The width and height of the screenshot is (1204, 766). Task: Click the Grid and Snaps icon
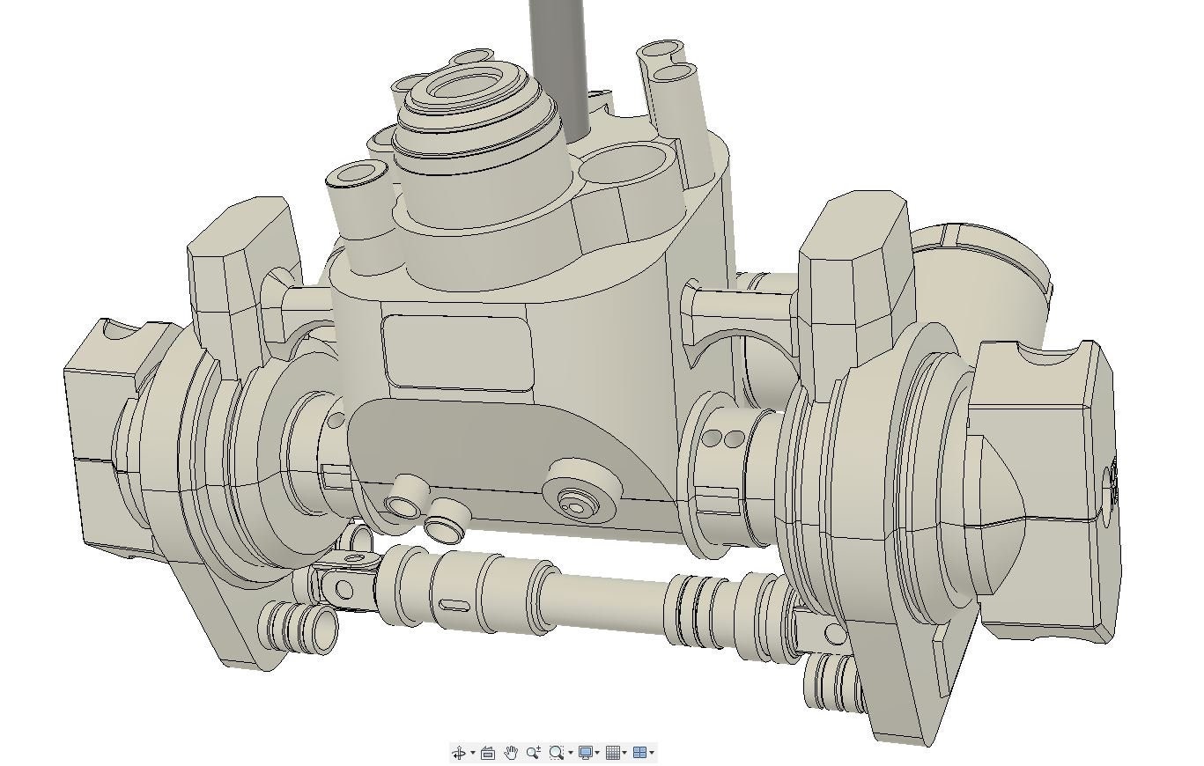[613, 753]
